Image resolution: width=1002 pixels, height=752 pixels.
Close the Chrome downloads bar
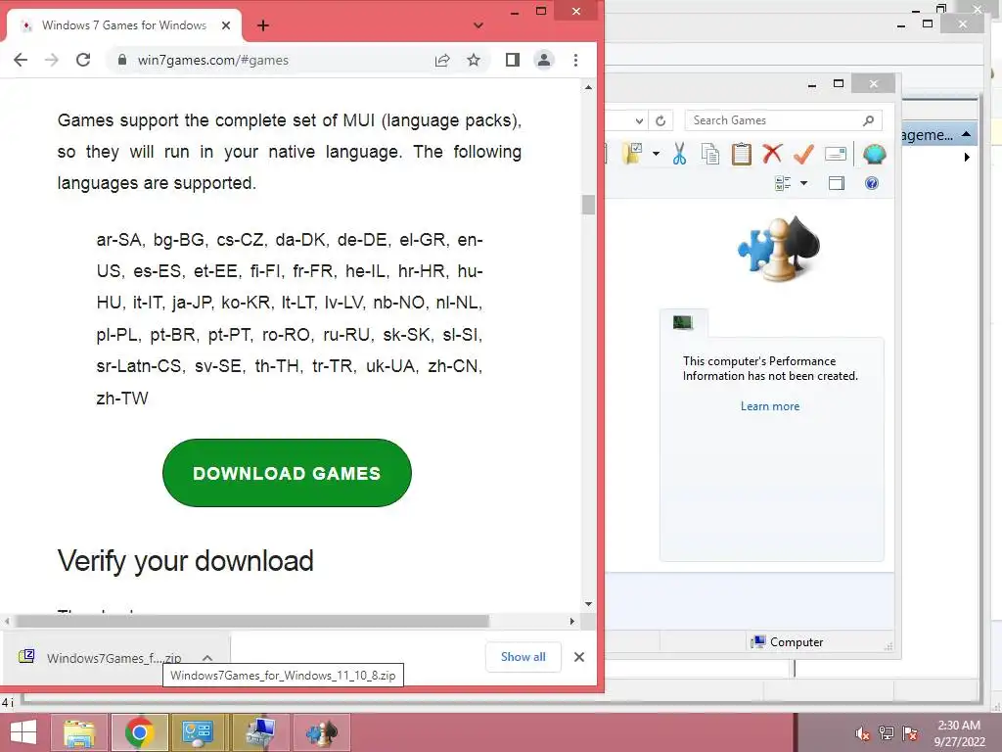click(579, 657)
